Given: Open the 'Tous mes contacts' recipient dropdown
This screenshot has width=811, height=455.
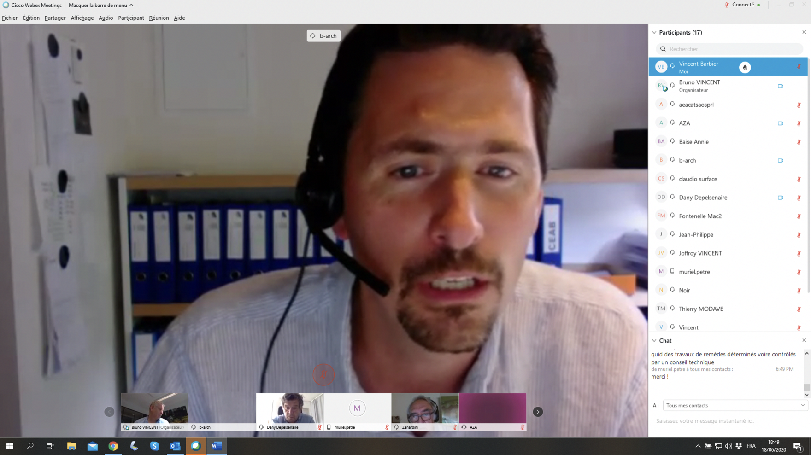Looking at the screenshot, I should click(x=735, y=405).
